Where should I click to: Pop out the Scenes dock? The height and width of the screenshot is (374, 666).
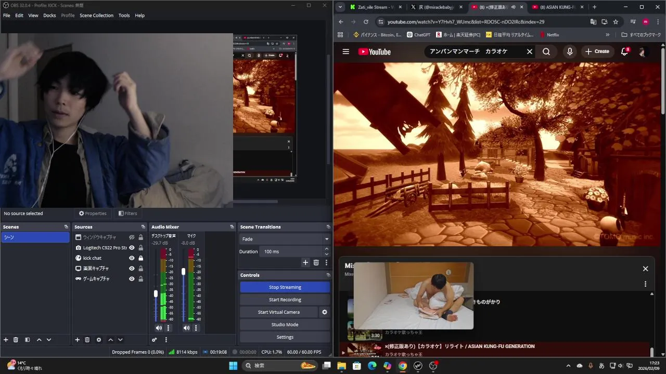pyautogui.click(x=66, y=227)
